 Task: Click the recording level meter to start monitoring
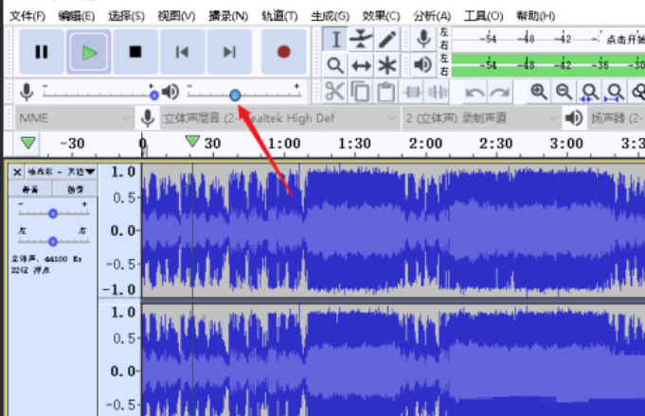[548, 39]
